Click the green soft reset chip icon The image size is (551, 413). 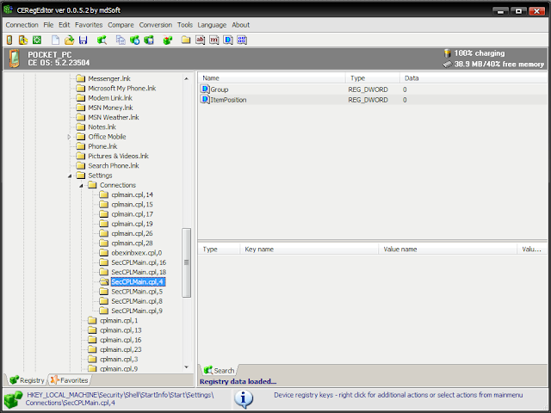pyautogui.click(x=37, y=40)
